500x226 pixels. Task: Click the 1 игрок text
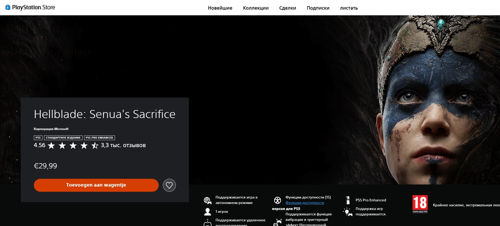pos(222,212)
